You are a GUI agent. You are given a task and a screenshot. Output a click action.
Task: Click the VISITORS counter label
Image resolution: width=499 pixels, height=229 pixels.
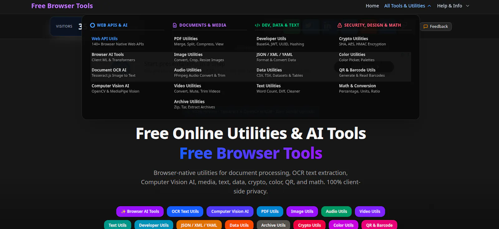pyautogui.click(x=64, y=26)
